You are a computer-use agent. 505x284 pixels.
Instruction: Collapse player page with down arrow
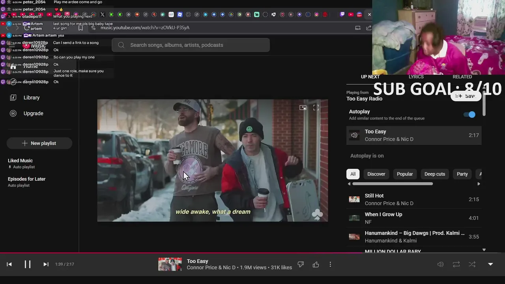(x=490, y=264)
